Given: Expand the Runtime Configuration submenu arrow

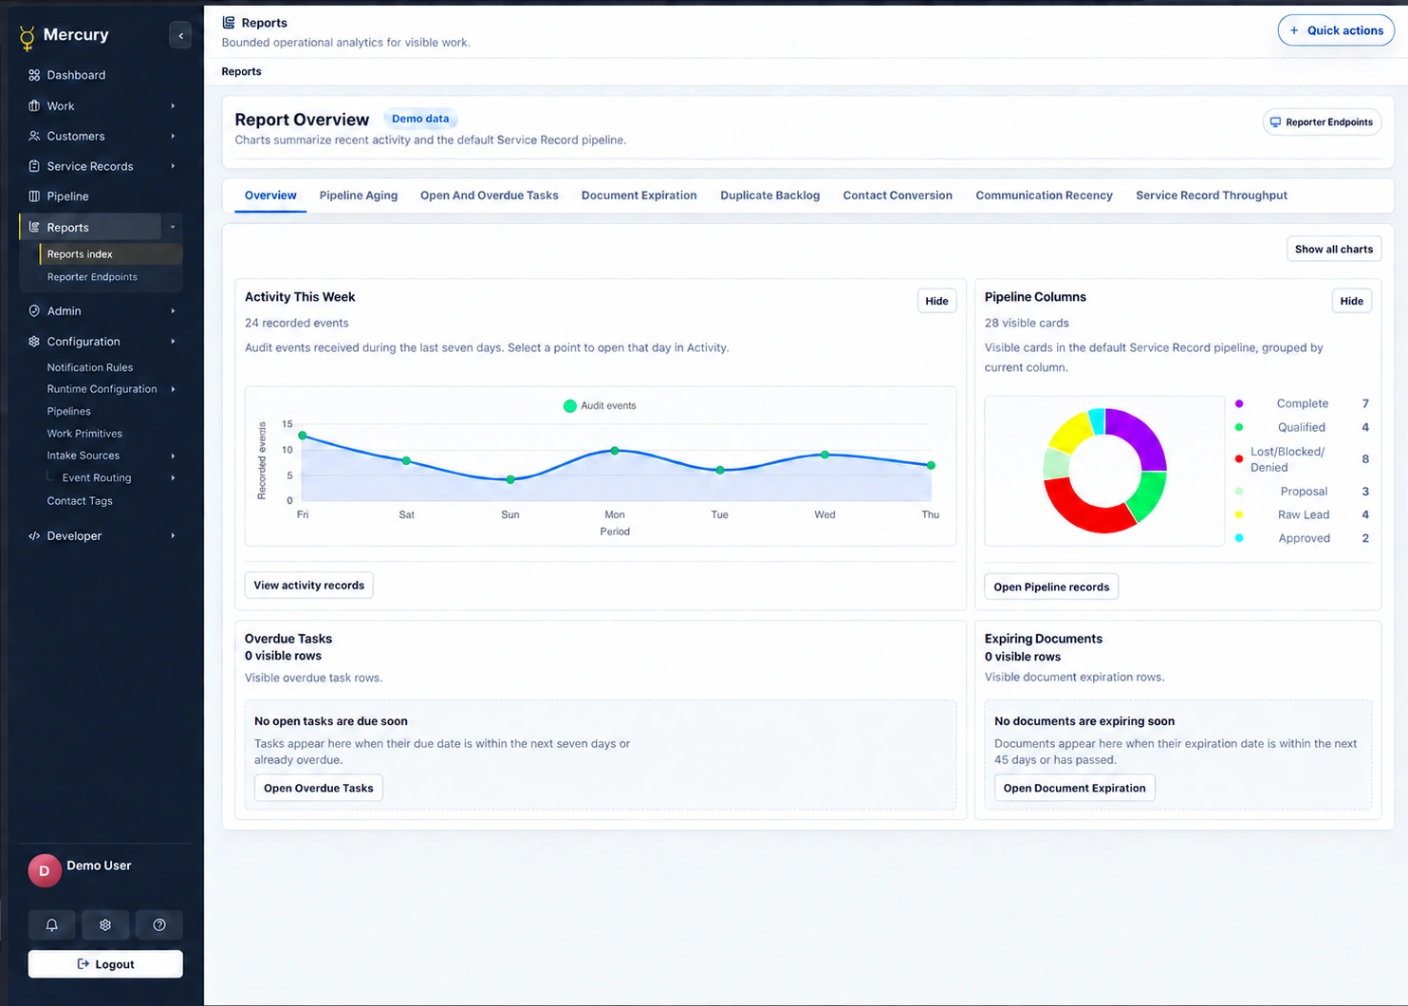Looking at the screenshot, I should click(173, 389).
